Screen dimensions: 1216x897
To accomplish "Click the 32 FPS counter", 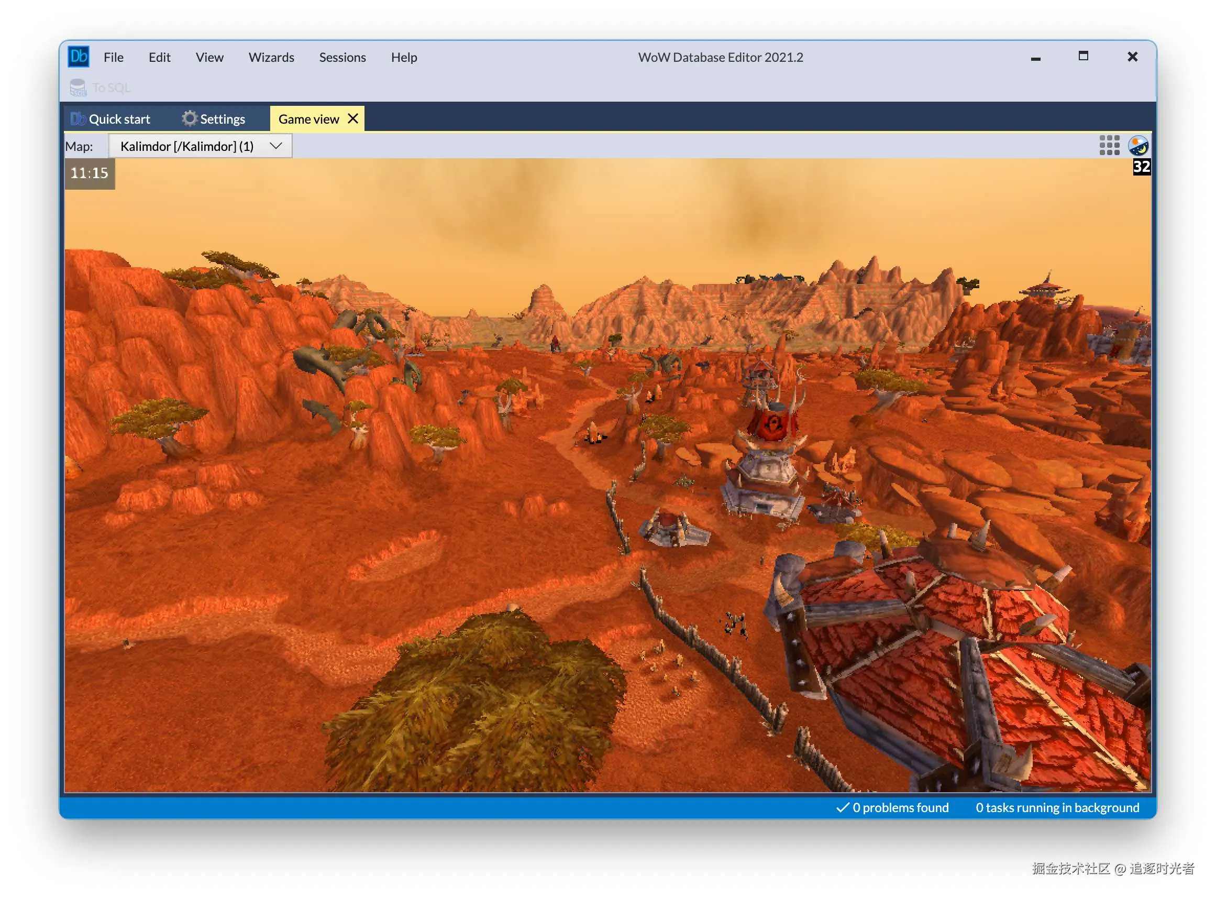I will click(1141, 167).
